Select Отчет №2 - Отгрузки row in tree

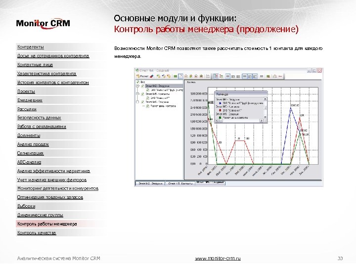point(164,86)
